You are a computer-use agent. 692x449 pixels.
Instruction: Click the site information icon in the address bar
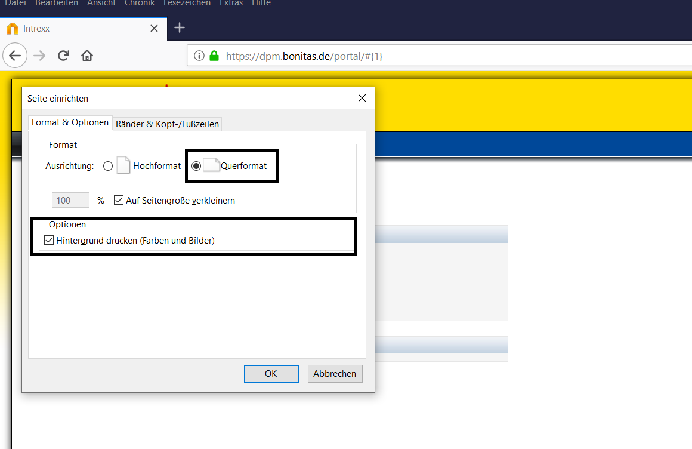pyautogui.click(x=199, y=56)
